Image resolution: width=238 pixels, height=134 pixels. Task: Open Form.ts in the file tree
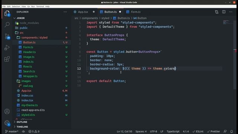point(42,47)
